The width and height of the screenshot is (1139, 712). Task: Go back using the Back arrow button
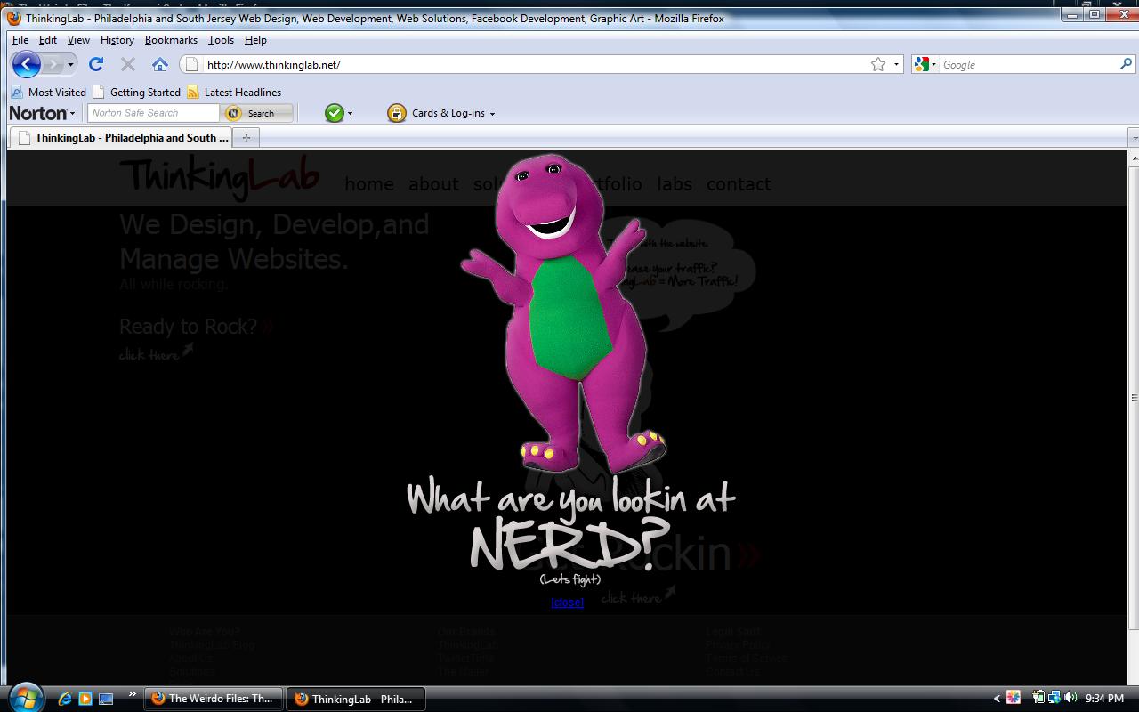(x=26, y=64)
